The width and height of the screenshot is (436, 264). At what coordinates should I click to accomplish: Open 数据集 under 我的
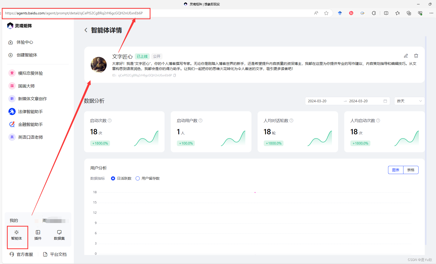59,235
